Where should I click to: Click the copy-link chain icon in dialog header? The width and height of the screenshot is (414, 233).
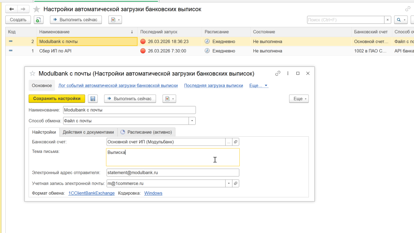pos(278,73)
